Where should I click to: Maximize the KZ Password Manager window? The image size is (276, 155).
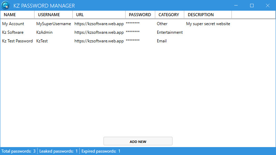click(x=252, y=6)
